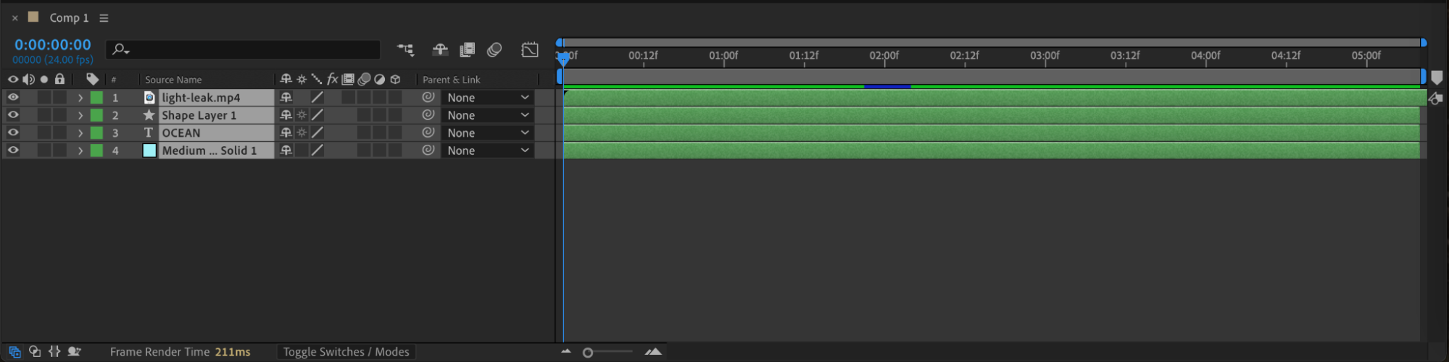1449x362 pixels.
Task: Toggle the Shy layers hide switch
Action: (440, 49)
